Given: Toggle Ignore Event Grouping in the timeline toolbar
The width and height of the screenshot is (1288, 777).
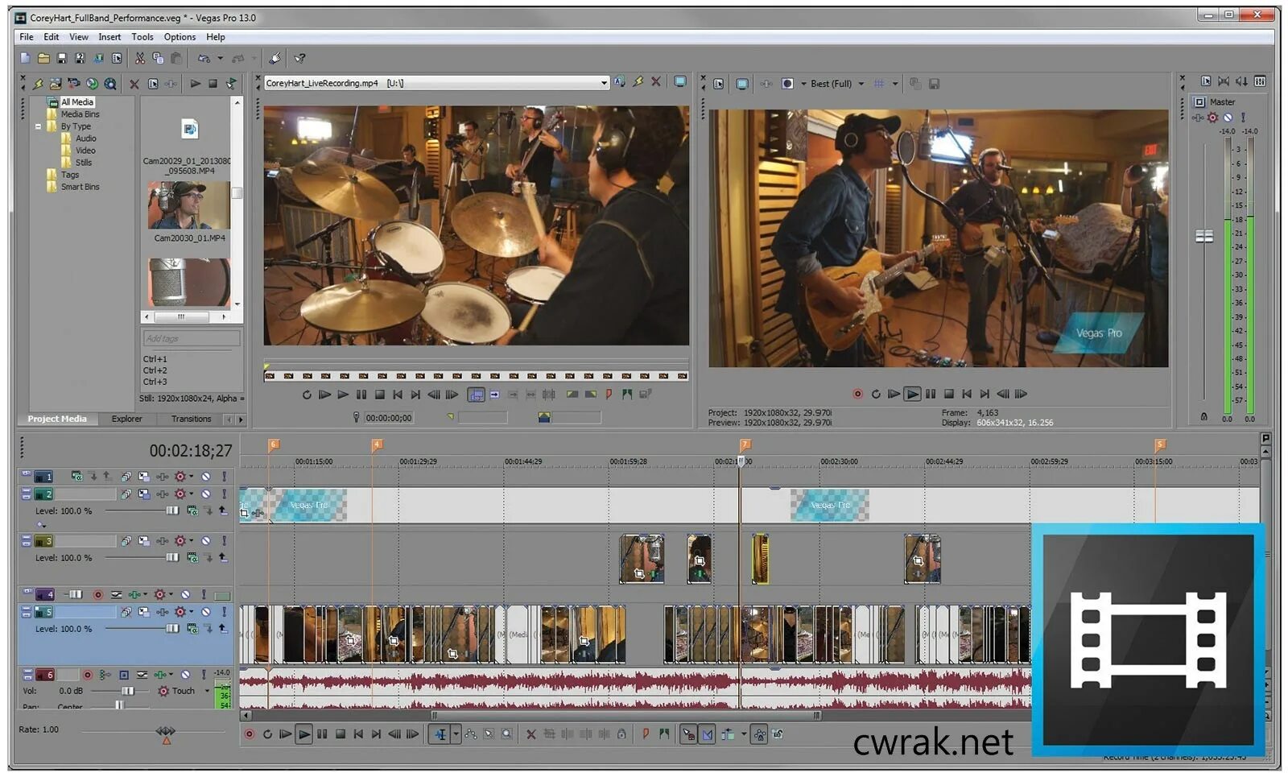Looking at the screenshot, I should (x=777, y=734).
